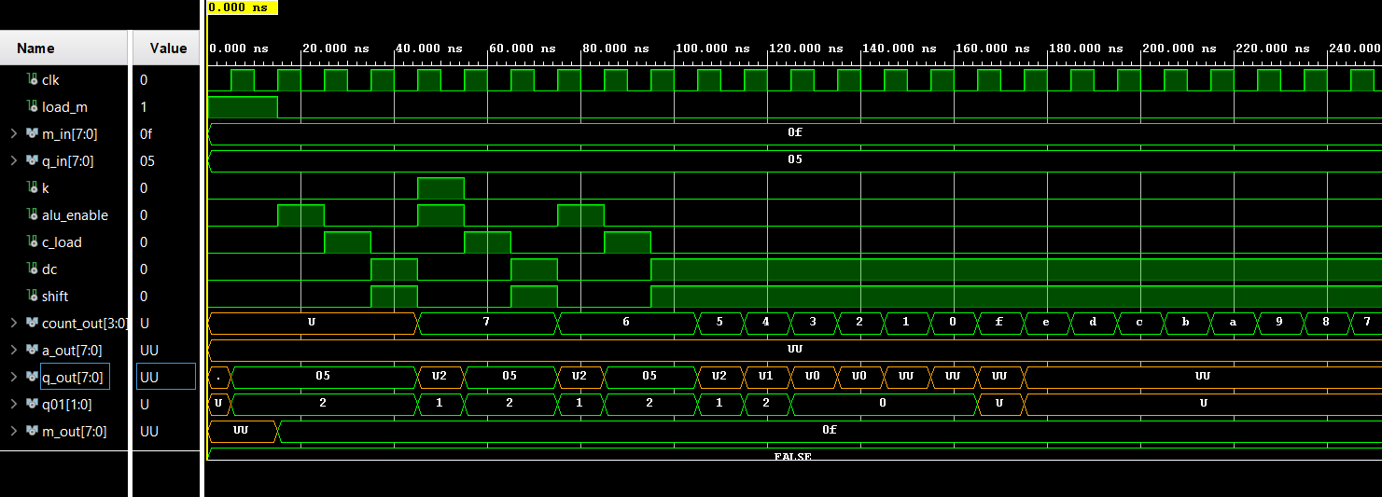Click the alu_enable signal icon

(x=33, y=215)
